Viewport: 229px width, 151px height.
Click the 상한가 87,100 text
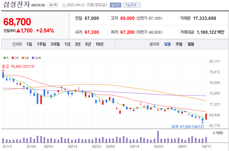[x=149, y=18]
